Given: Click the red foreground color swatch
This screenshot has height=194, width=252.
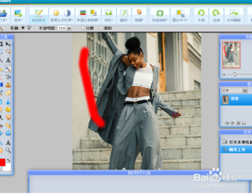Looking at the screenshot, I should coord(3,162).
